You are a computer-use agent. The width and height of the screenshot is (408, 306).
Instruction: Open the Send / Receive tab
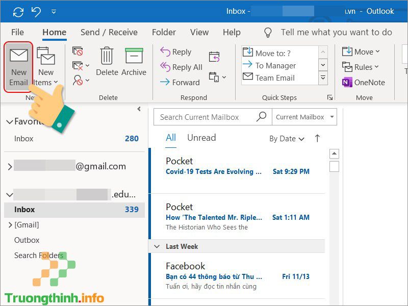109,32
